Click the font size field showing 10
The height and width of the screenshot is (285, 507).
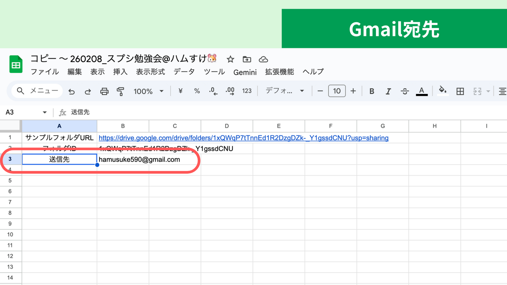[337, 91]
